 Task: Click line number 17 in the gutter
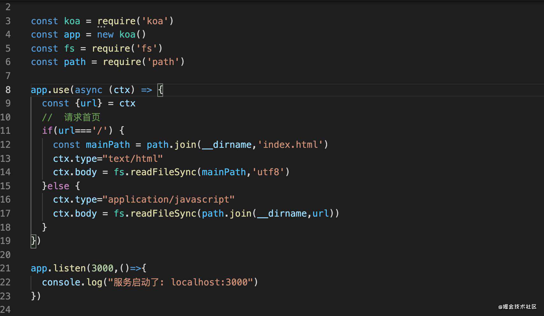5,213
